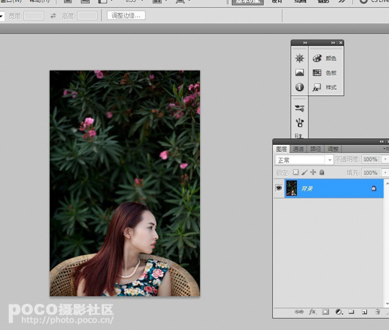Open the Brush presets panel icon
This screenshot has height=330, width=389.
(299, 108)
